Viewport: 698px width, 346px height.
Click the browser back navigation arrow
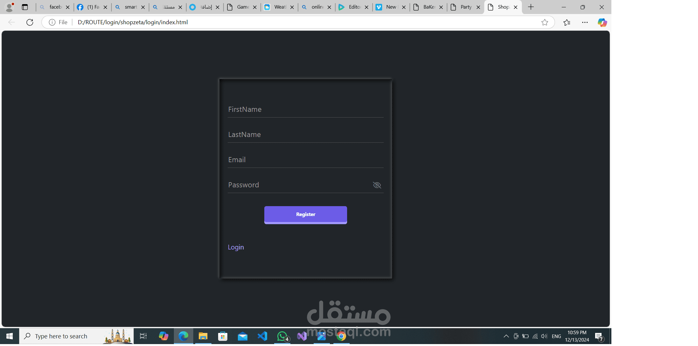(x=11, y=22)
